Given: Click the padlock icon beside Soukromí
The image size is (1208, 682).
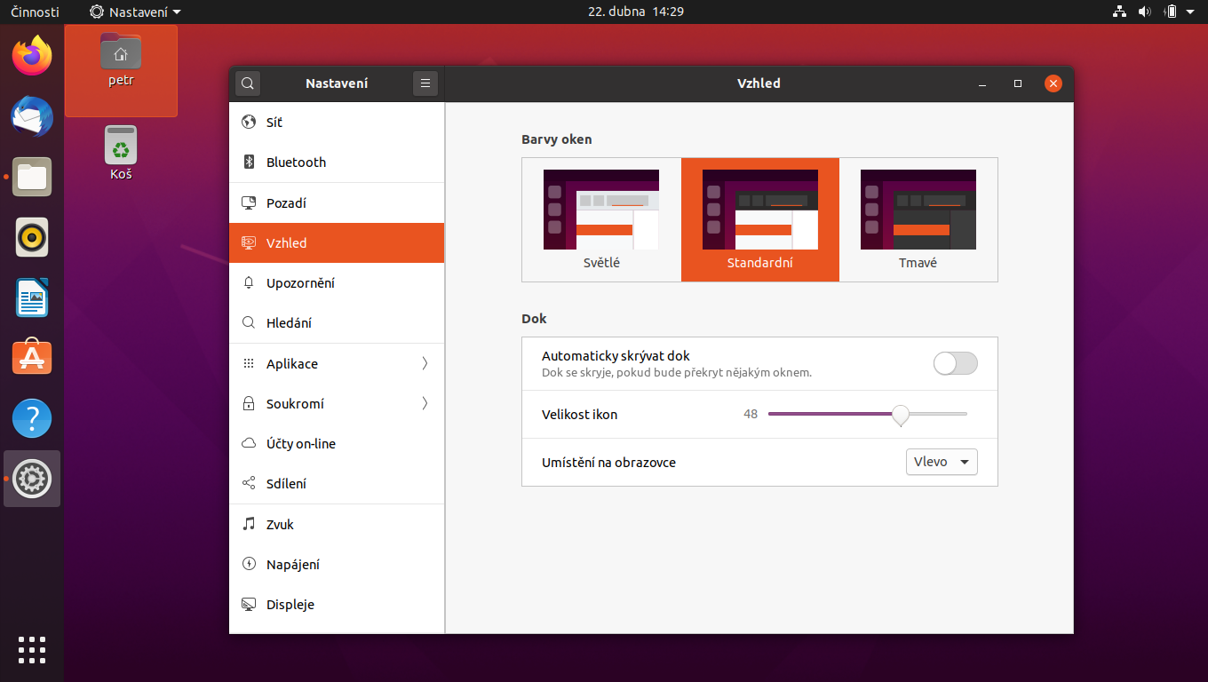Looking at the screenshot, I should click(249, 404).
